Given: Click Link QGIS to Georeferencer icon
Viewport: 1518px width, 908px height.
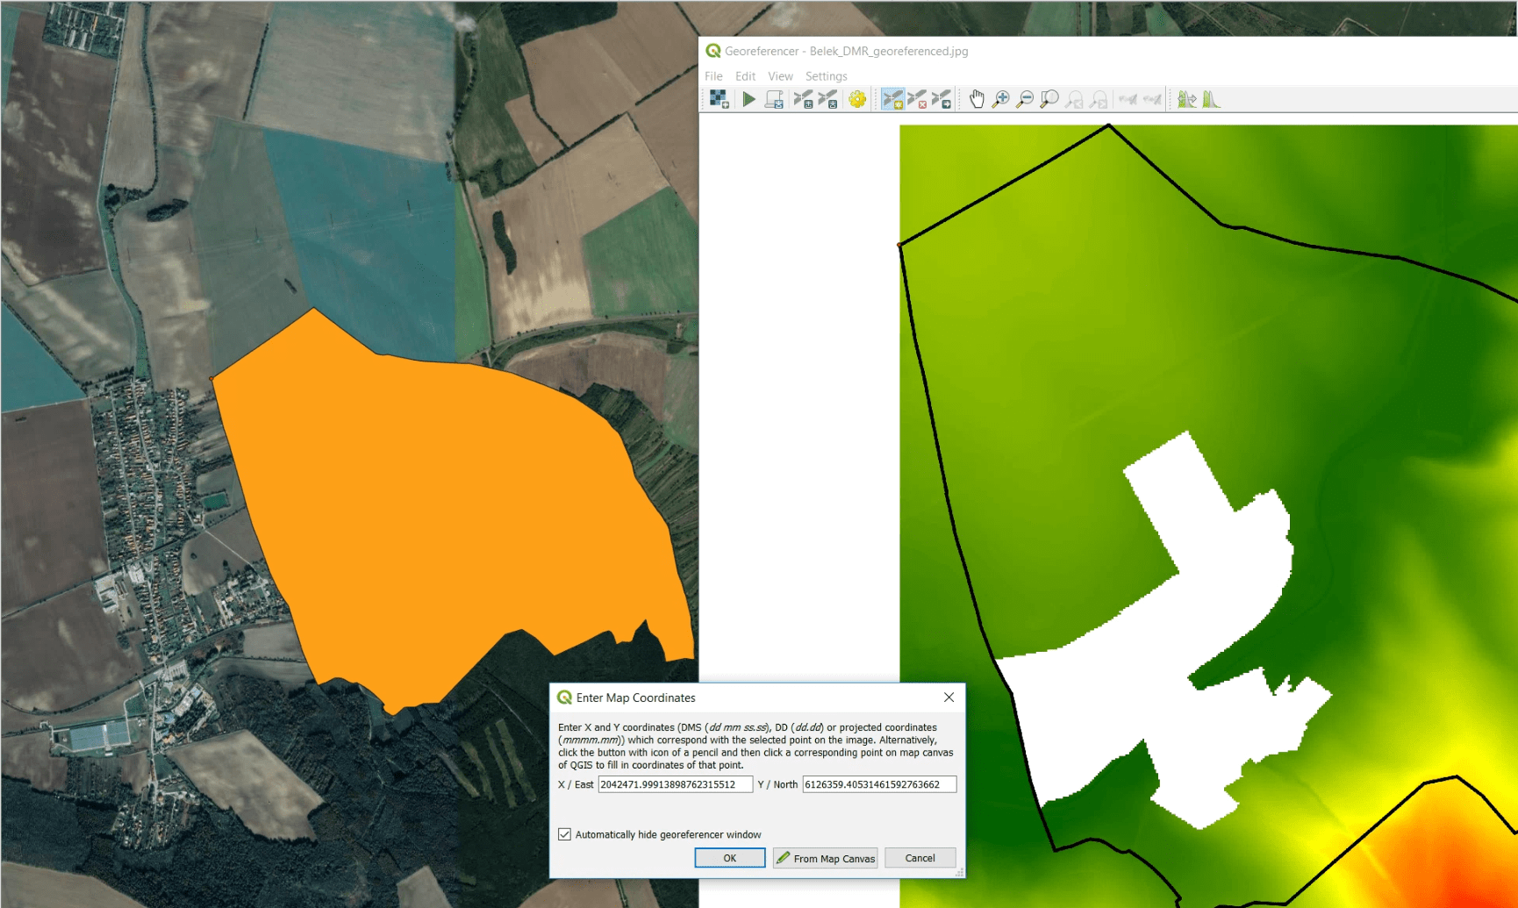Looking at the screenshot, I should (1152, 99).
